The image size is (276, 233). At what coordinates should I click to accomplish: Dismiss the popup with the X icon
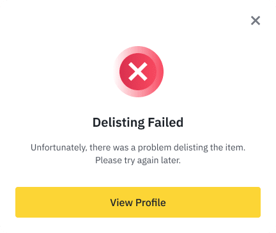tap(256, 20)
